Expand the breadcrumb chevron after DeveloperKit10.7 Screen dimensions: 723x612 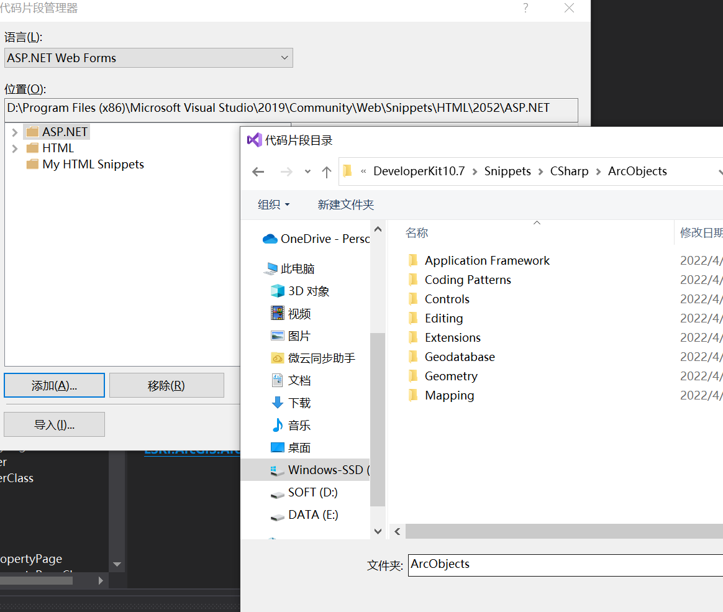(x=475, y=172)
